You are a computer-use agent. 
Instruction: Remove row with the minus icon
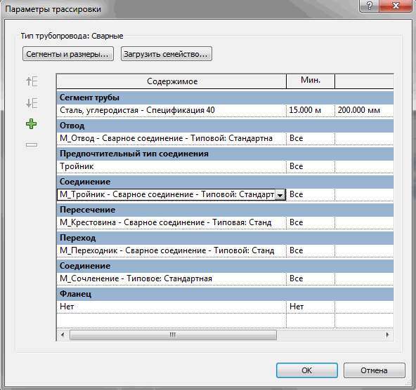point(32,144)
